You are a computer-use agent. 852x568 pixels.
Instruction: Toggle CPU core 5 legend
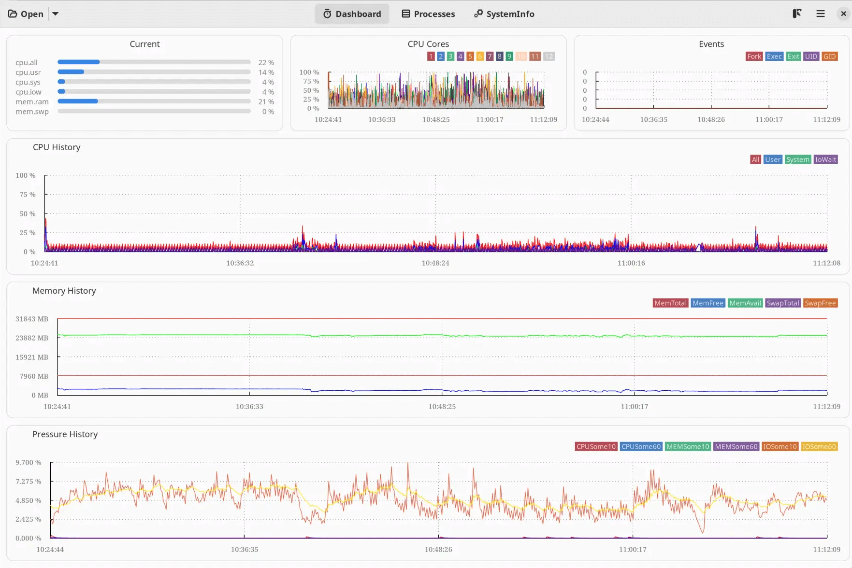[470, 57]
